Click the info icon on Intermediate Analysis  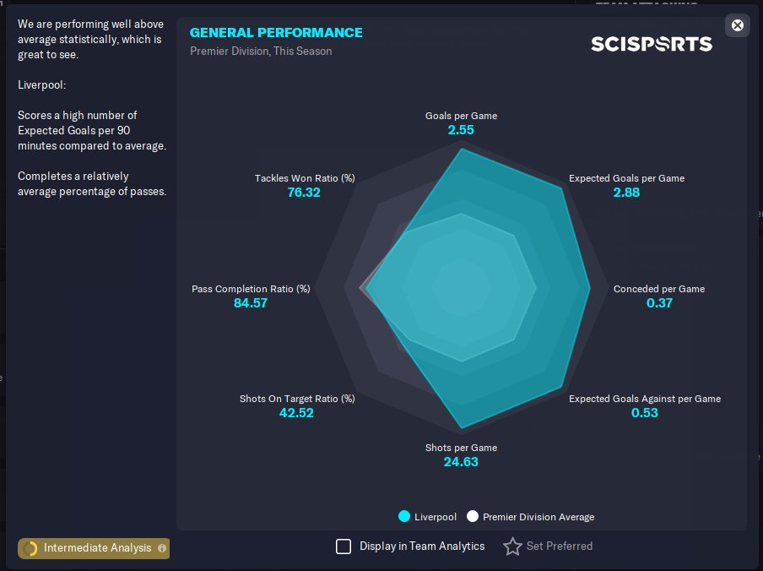(162, 548)
